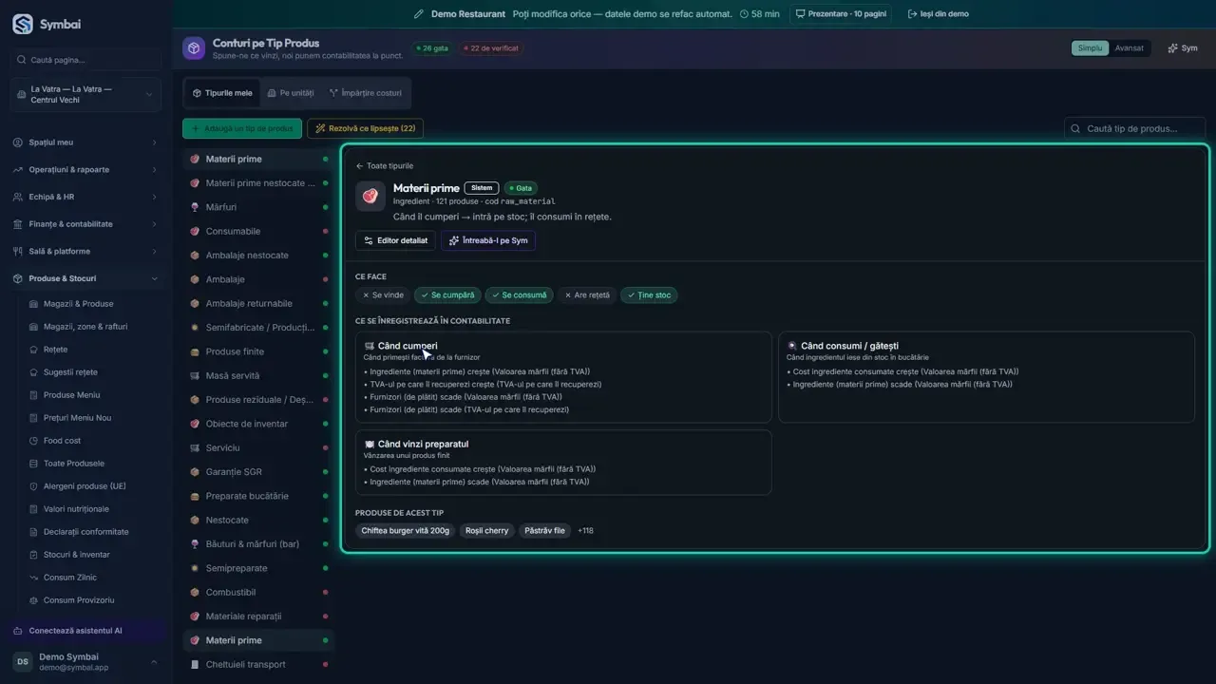
Task: Click the Caută tip de produs search field
Action: 1136,128
